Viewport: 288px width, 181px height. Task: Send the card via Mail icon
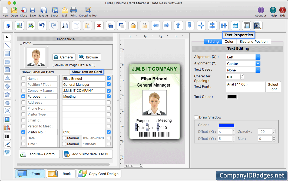click(65, 12)
